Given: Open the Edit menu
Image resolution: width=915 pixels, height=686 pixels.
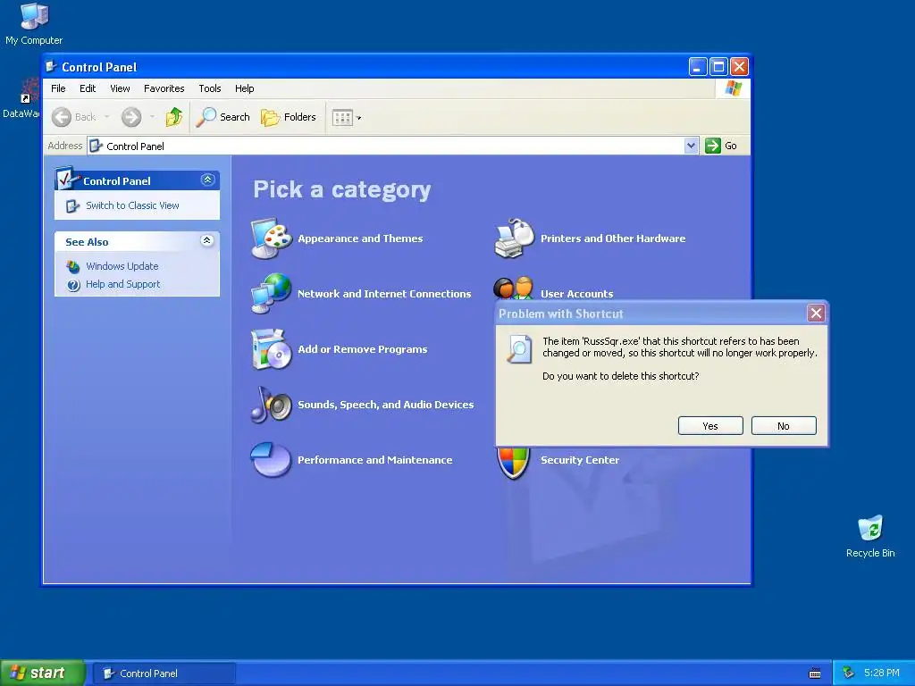Looking at the screenshot, I should coord(88,88).
